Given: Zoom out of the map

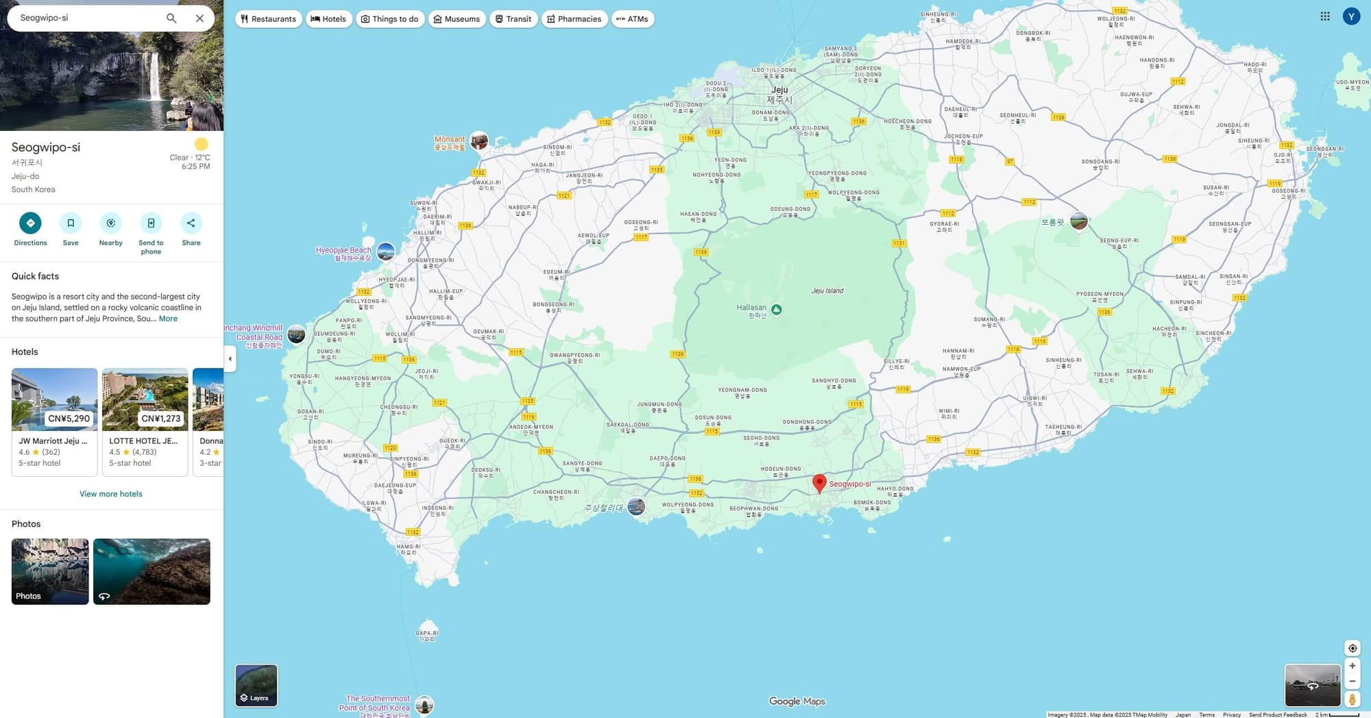Looking at the screenshot, I should click(x=1352, y=682).
